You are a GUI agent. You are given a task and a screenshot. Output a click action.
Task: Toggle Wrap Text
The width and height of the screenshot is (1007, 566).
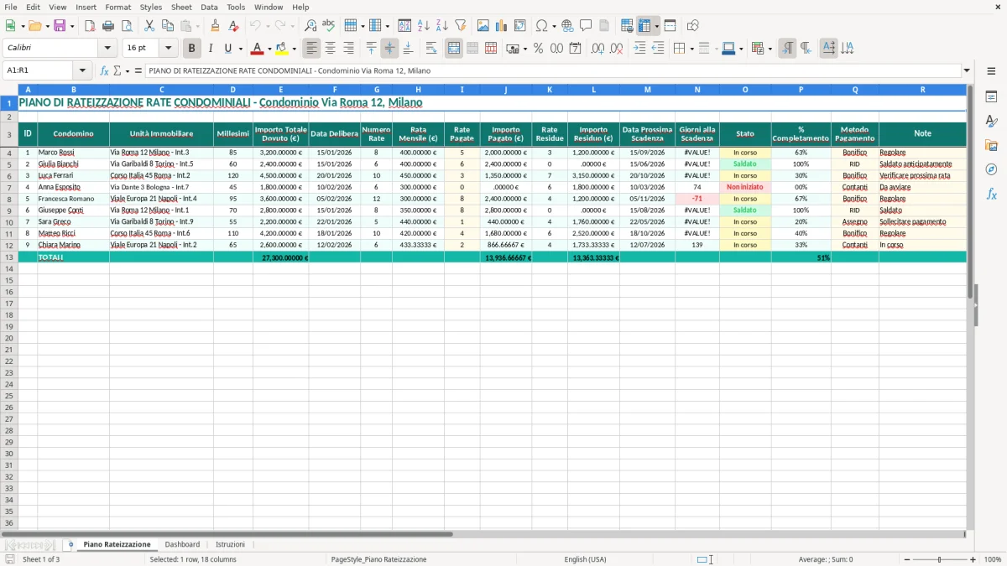pyautogui.click(x=431, y=49)
